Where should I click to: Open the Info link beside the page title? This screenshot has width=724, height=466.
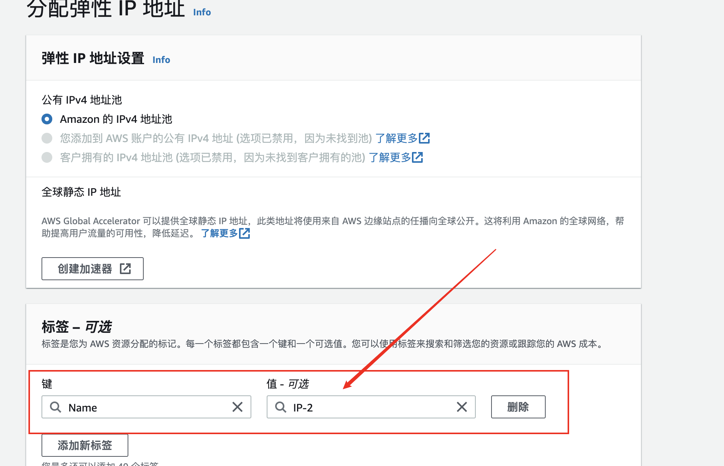(x=202, y=12)
